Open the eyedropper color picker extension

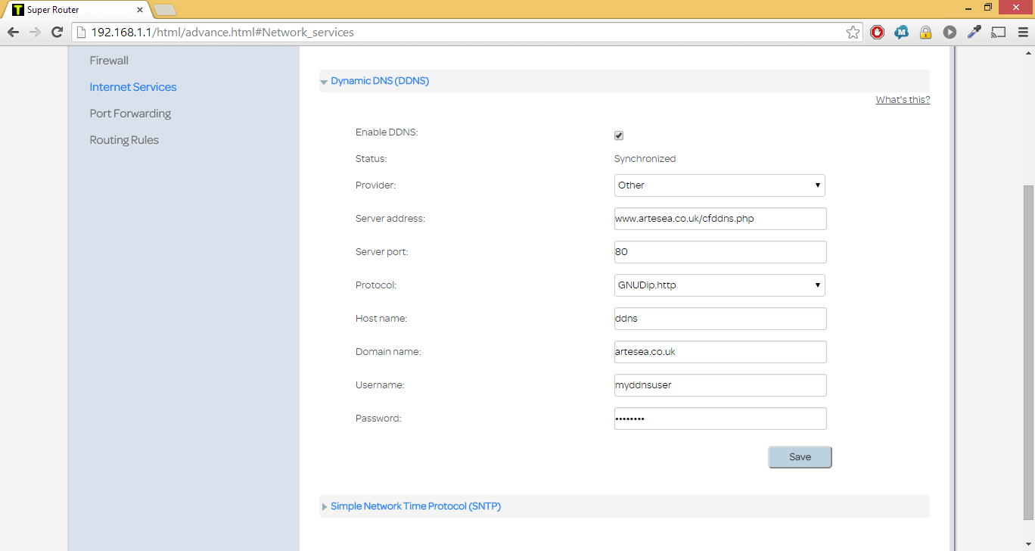[x=974, y=32]
